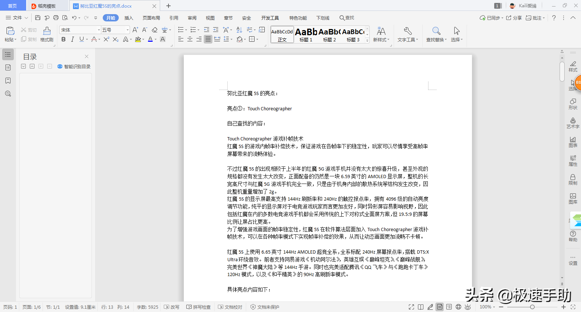This screenshot has width=581, height=312.
Task: Switch to page layout view in status bar
Action: (x=440, y=307)
